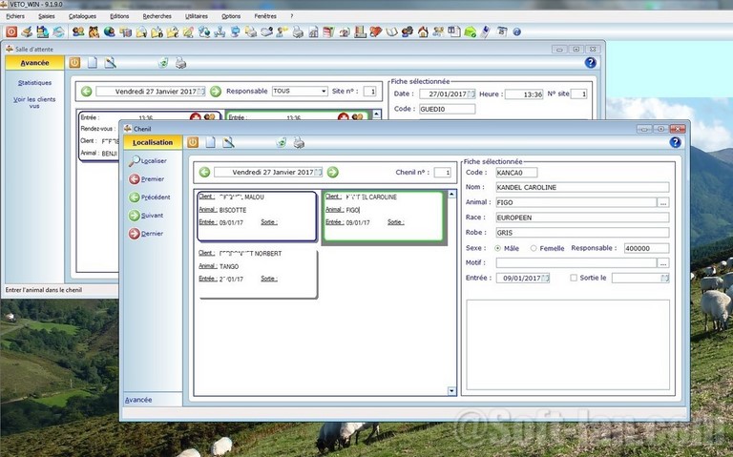Image resolution: width=733 pixels, height=457 pixels.
Task: Go to previous day with green arrow in Chenil
Action: [x=204, y=173]
